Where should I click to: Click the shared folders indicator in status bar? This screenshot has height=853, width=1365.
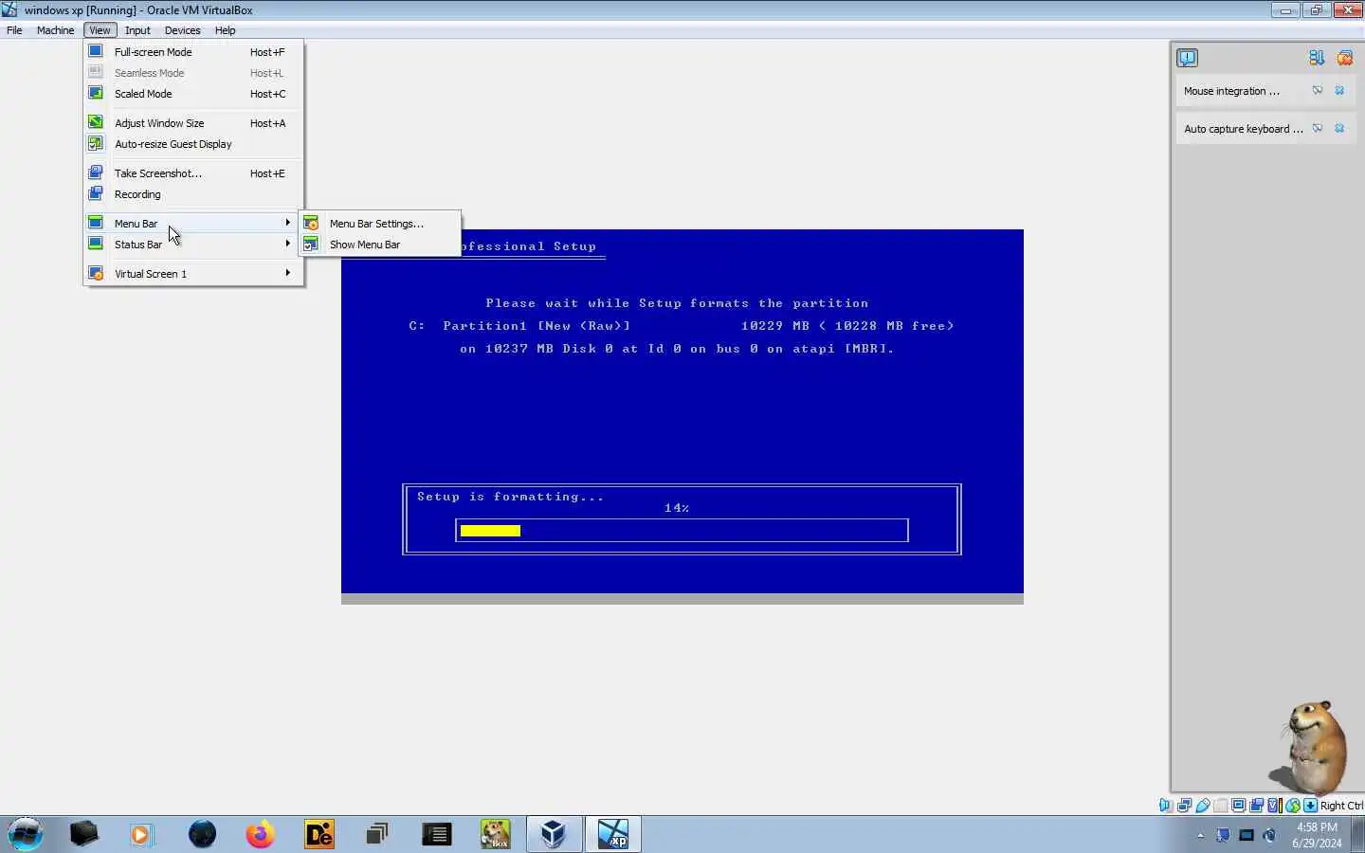point(1221,806)
